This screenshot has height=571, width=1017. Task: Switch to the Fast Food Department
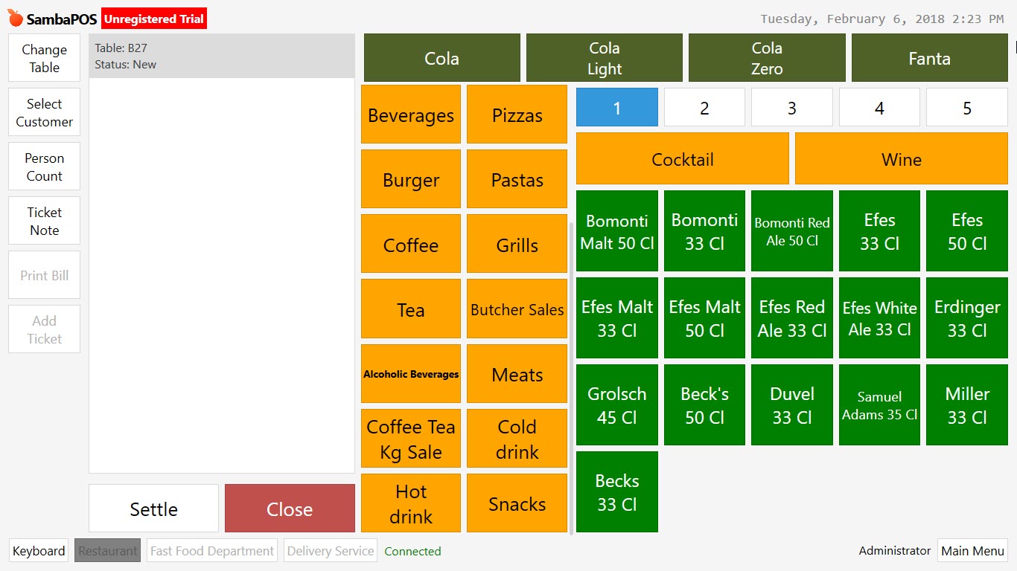(x=211, y=550)
